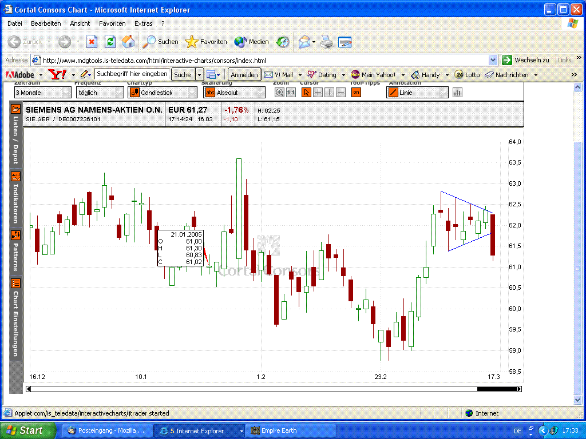Click the Refresh page icon
Screen dimensions: 586x439
[x=110, y=42]
